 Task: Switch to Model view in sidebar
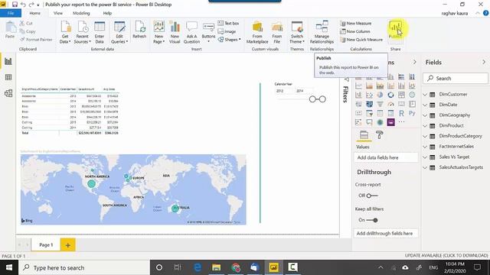point(8,93)
